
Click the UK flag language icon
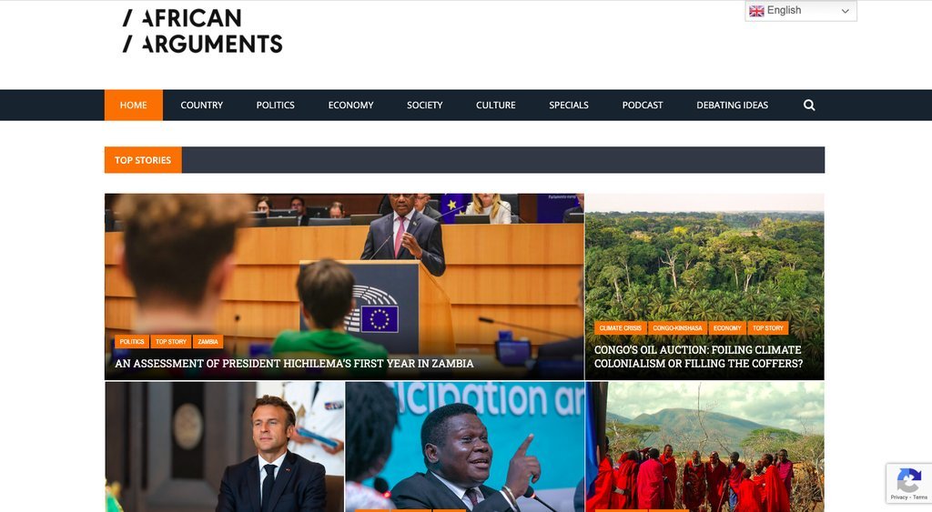click(756, 11)
